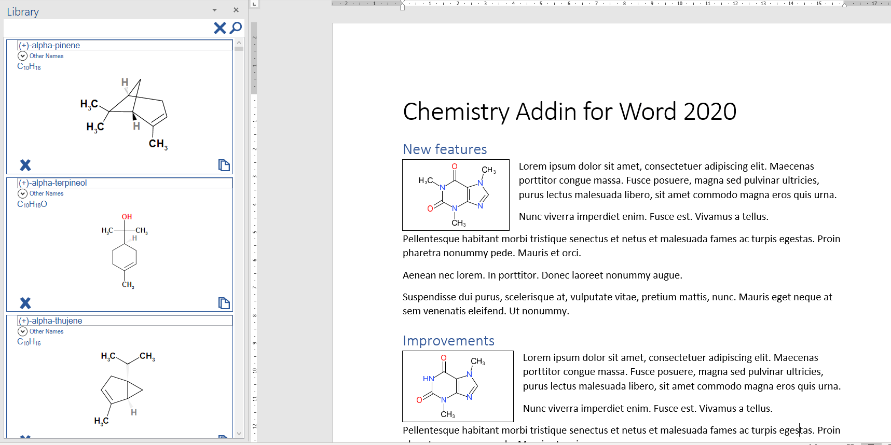Delete (+)-alpha-pinene from the library
This screenshot has width=891, height=445.
pyautogui.click(x=25, y=165)
